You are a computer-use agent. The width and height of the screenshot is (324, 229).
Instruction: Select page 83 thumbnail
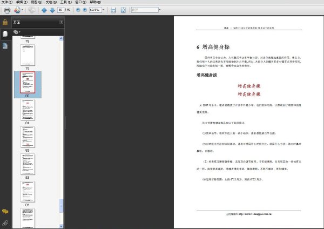tap(28, 164)
